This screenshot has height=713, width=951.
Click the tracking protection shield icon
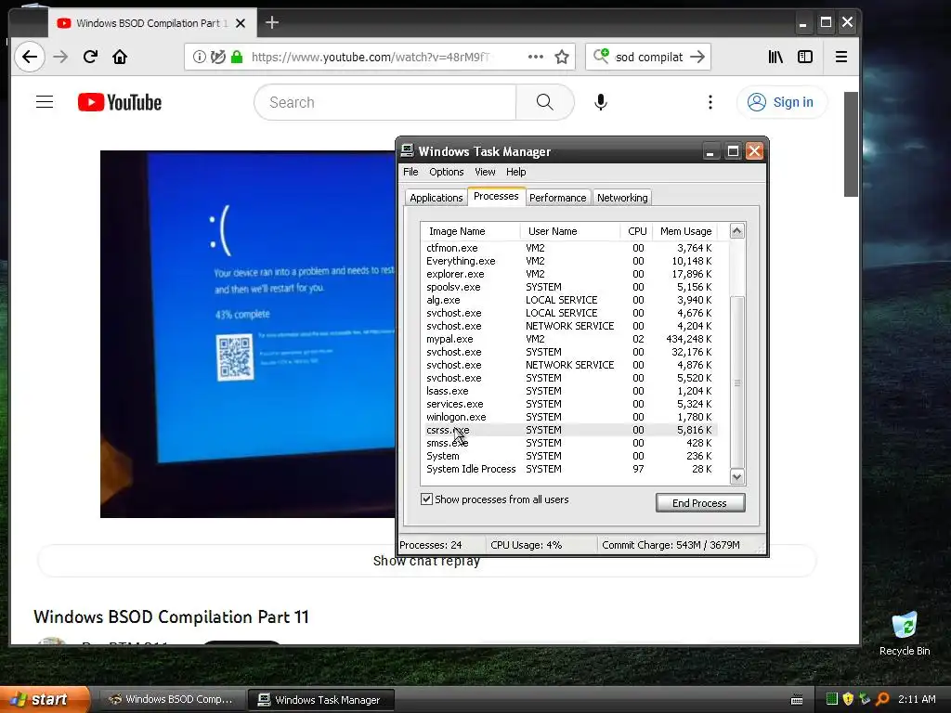tap(217, 57)
